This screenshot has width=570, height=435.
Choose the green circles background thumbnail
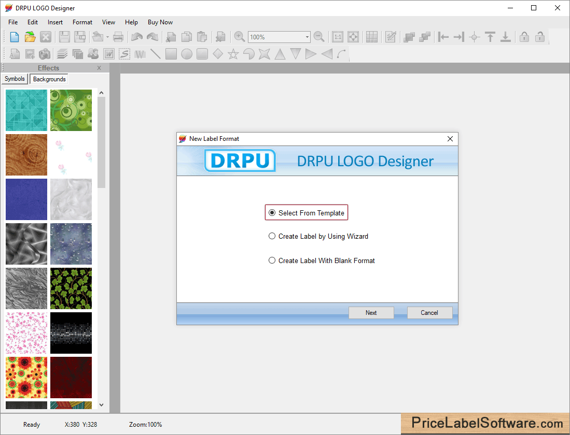pos(71,110)
